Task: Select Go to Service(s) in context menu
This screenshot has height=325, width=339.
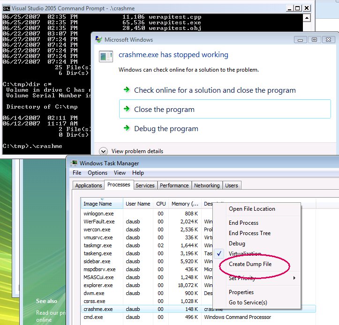Action: coord(248,303)
